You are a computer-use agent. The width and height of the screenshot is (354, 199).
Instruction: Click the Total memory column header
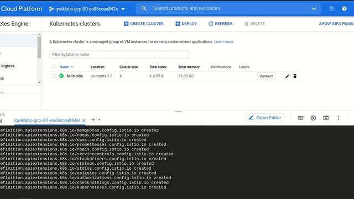click(189, 67)
